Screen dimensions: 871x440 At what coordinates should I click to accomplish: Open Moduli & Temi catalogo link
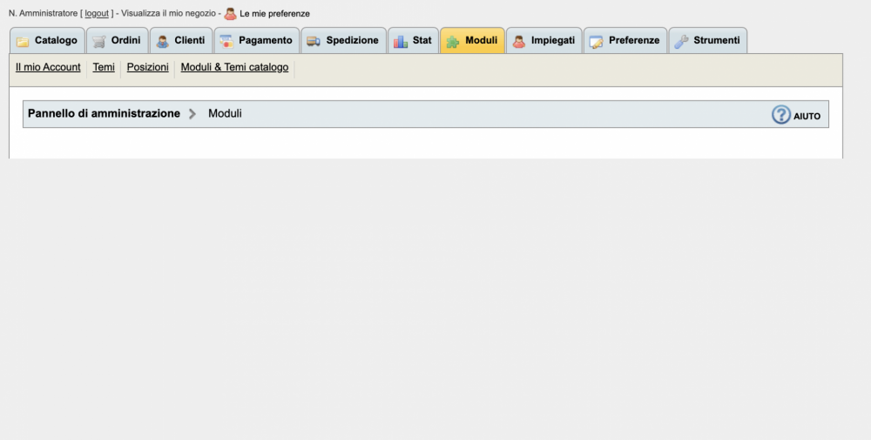(x=234, y=67)
